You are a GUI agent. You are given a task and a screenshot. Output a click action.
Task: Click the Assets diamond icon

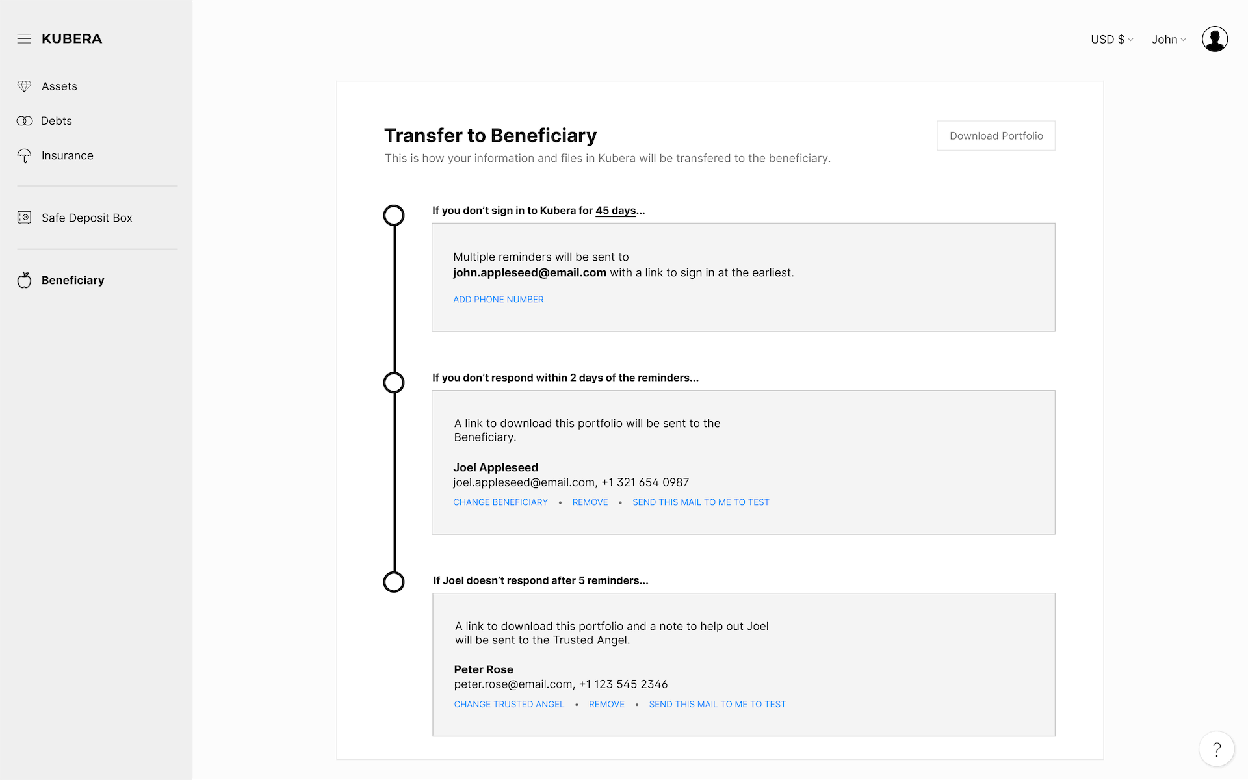[x=24, y=86]
